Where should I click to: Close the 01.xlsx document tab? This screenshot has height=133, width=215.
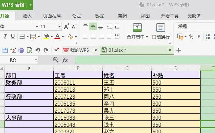point(170,50)
